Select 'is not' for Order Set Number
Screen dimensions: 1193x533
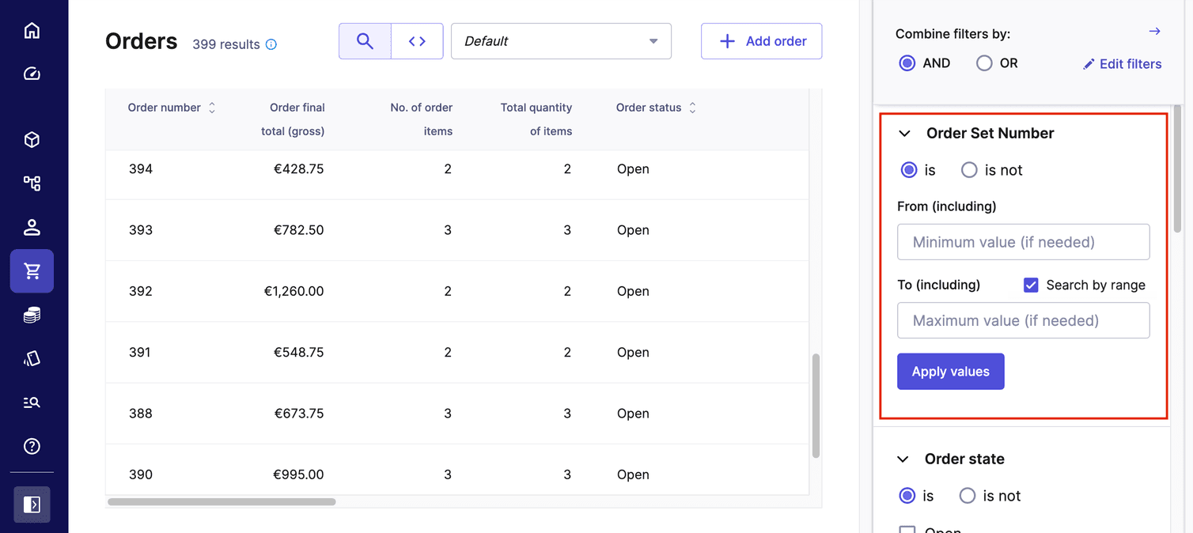(969, 170)
